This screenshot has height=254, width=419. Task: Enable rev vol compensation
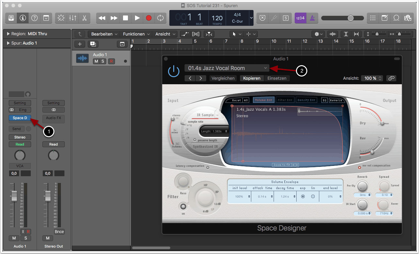click(x=359, y=168)
